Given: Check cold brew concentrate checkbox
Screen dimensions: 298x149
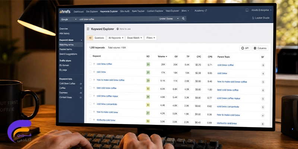Looking at the screenshot, I should tap(90, 104).
